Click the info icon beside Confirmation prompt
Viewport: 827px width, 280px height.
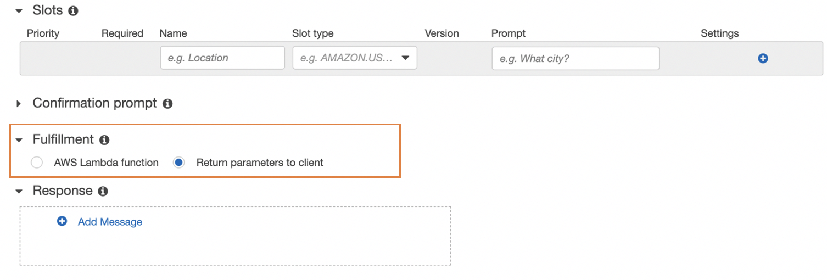(167, 103)
